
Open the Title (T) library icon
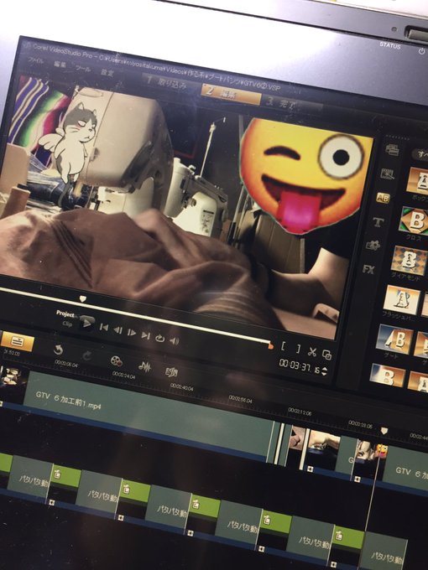coord(378,222)
